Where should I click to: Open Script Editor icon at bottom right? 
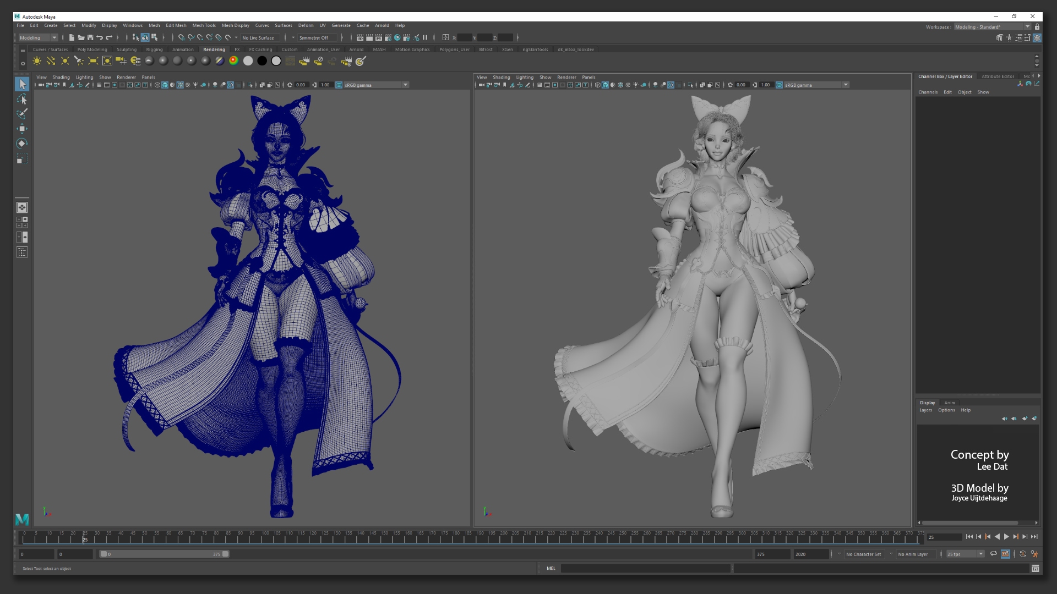(1036, 568)
